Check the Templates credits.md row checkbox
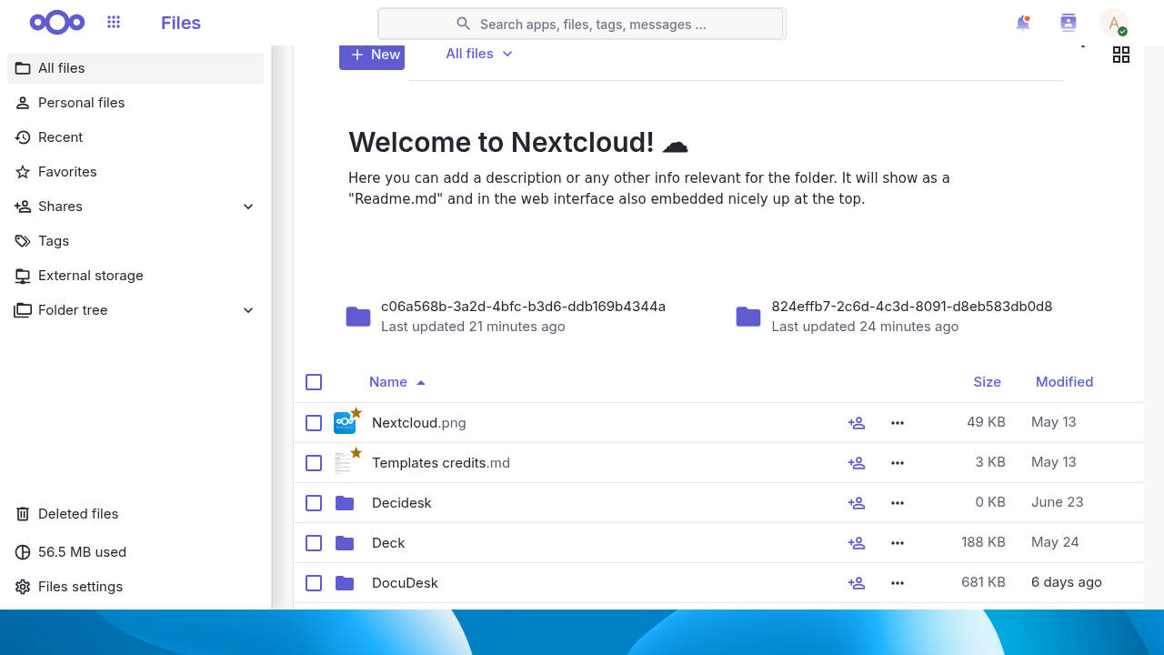The height and width of the screenshot is (655, 1164). 314,463
